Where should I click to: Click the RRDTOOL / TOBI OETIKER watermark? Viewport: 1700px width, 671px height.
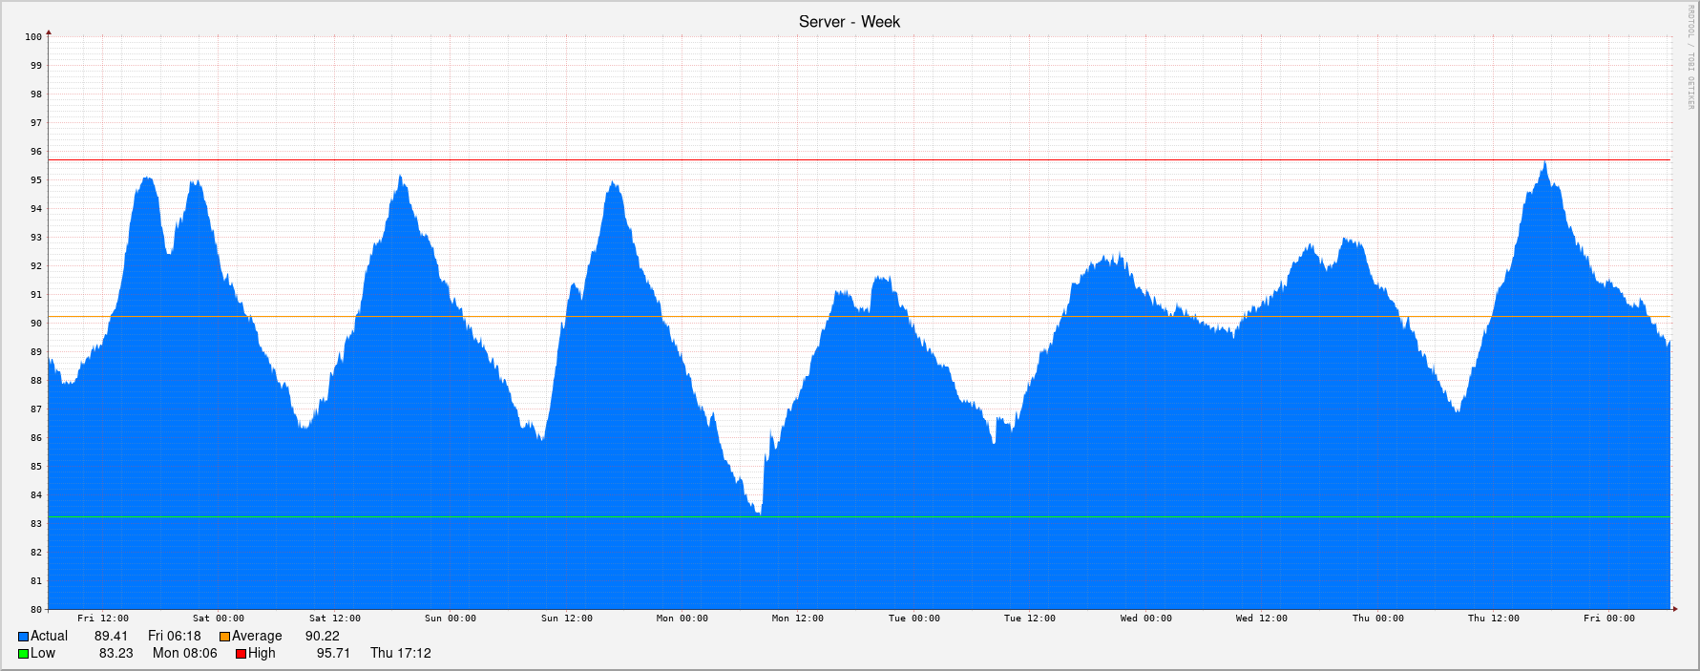[1690, 57]
